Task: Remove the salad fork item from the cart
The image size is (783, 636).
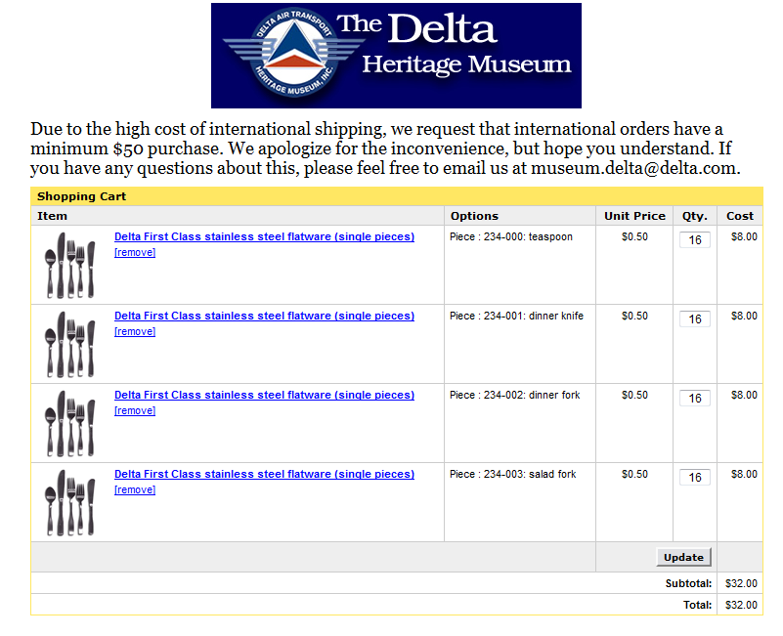Action: pyautogui.click(x=135, y=489)
